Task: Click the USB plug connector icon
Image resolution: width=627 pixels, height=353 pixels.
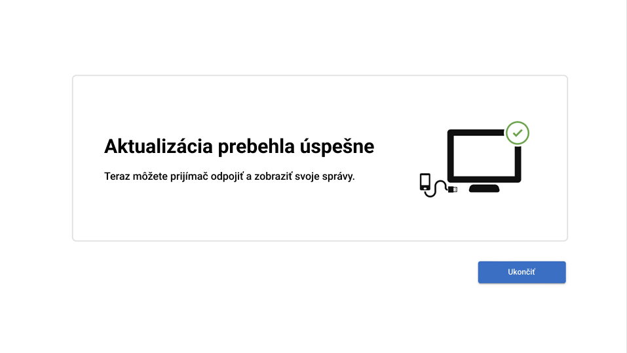Action: pyautogui.click(x=452, y=190)
